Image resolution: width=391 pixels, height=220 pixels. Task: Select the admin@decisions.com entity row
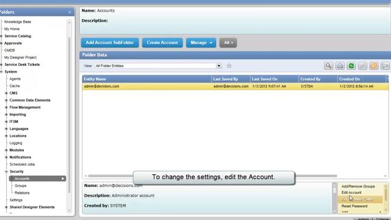coord(235,86)
